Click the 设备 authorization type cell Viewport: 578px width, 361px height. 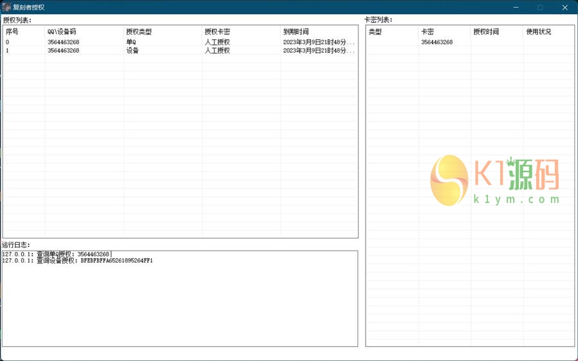pos(132,51)
